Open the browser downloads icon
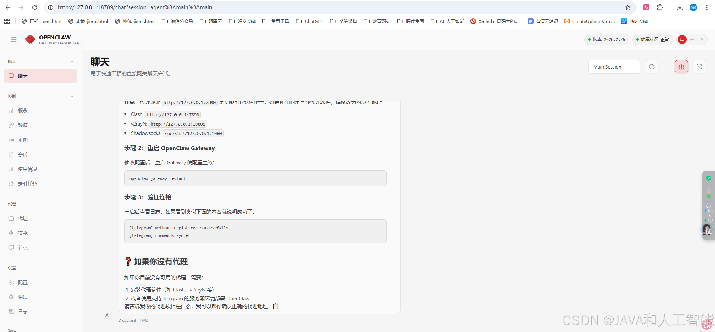Screen dimensions: 715x332 [680, 7]
